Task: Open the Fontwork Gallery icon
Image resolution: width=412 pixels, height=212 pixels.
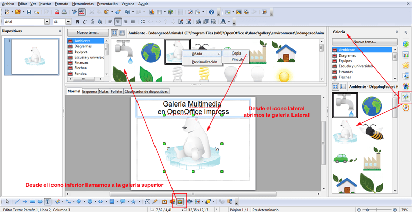Action: point(165,202)
